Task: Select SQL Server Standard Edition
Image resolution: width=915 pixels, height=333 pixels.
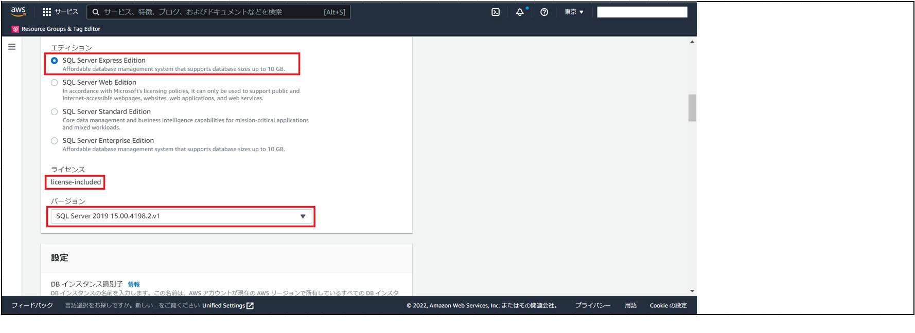Action: click(54, 112)
